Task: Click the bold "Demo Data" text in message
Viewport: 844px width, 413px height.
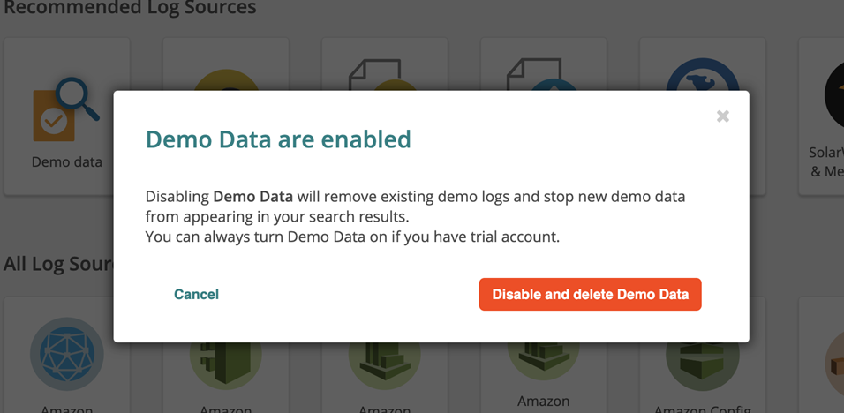Action: click(252, 196)
